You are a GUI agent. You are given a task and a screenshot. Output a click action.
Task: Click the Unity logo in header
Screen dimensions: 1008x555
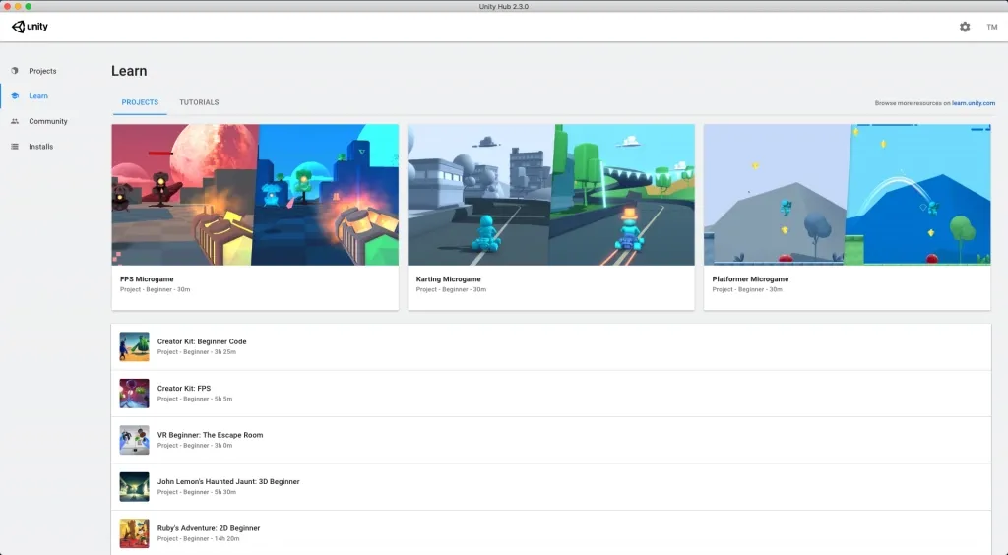point(30,27)
